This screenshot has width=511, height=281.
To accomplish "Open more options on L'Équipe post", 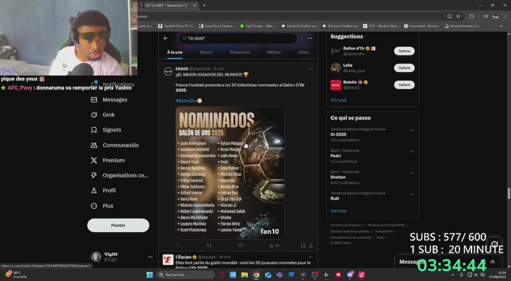I will point(311,257).
